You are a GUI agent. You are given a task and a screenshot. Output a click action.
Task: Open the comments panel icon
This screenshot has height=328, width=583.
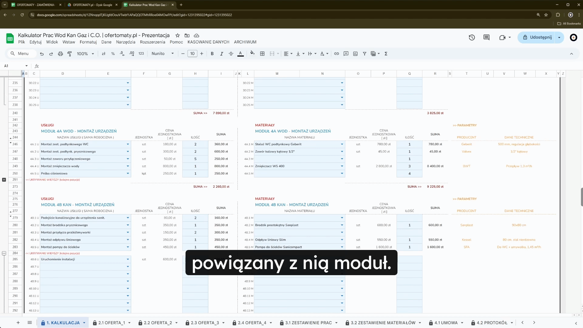pos(486,37)
